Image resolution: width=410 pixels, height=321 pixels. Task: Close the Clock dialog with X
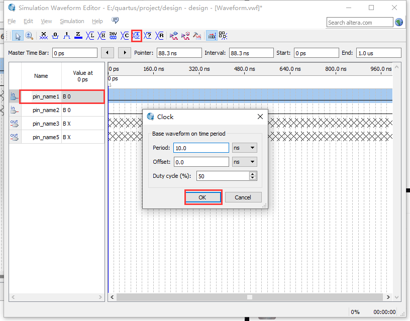tap(260, 117)
